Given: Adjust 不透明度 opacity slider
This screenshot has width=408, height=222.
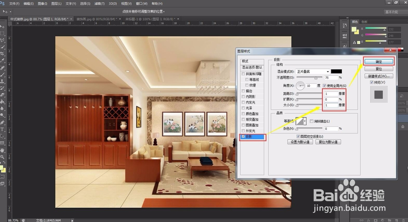Looking at the screenshot, I should [x=316, y=78].
